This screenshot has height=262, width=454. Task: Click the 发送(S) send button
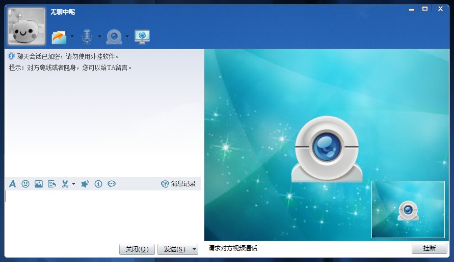tap(175, 249)
